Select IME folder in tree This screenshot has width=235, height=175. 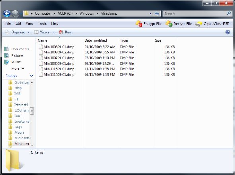click(14, 93)
